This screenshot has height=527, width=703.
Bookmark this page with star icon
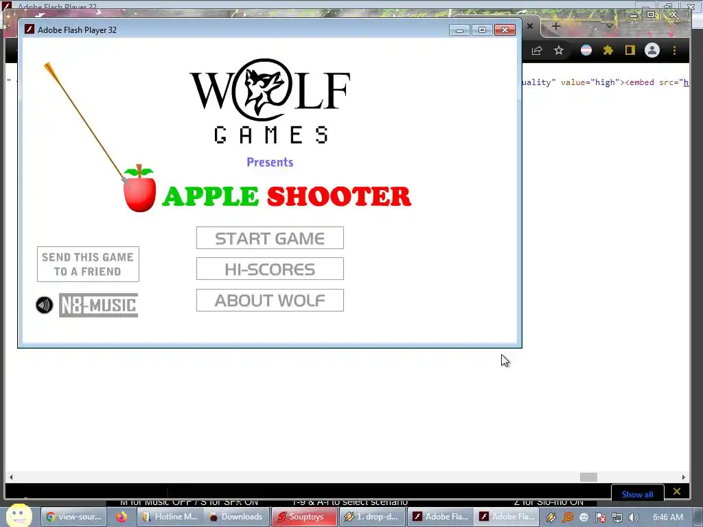(x=559, y=50)
